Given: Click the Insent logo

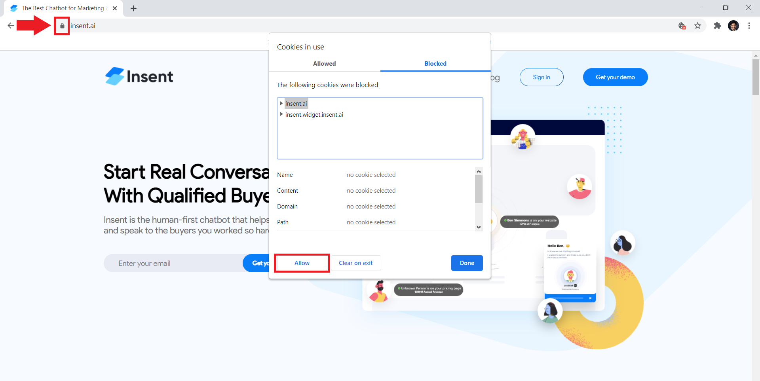Looking at the screenshot, I should tap(139, 76).
